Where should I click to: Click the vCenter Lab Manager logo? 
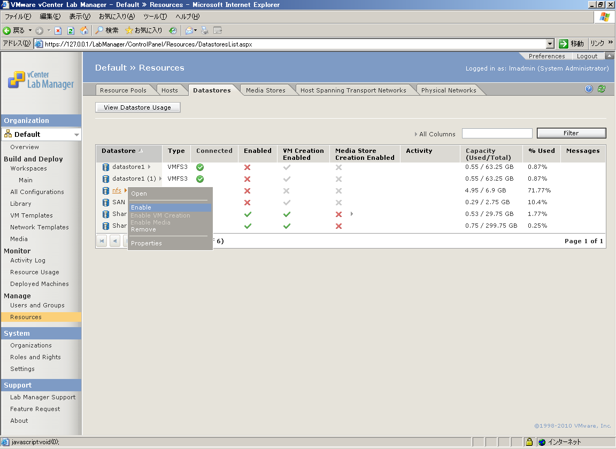(41, 80)
